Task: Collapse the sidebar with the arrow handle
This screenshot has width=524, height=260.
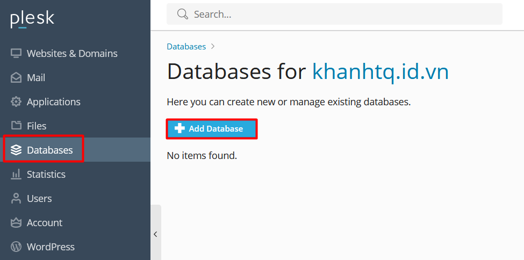Action: point(155,234)
